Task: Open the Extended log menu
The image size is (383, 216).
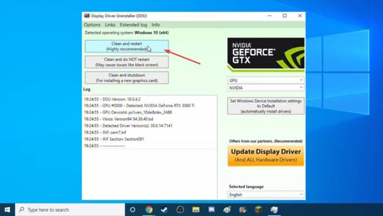Action: click(133, 25)
